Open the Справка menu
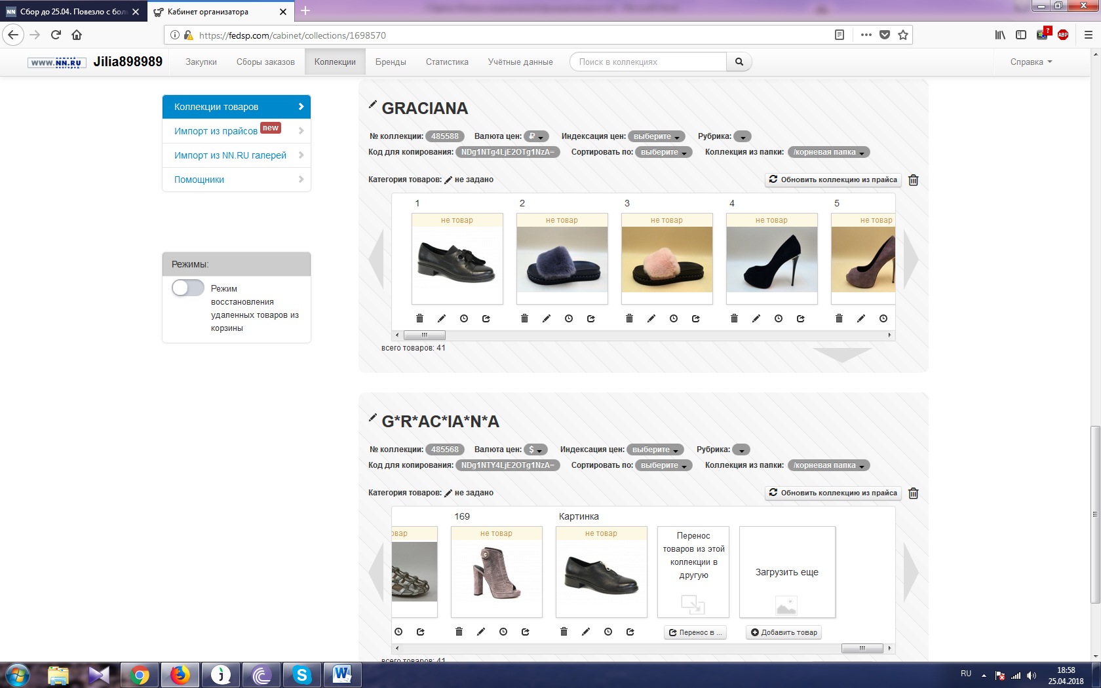This screenshot has width=1101, height=688. pyautogui.click(x=1031, y=62)
